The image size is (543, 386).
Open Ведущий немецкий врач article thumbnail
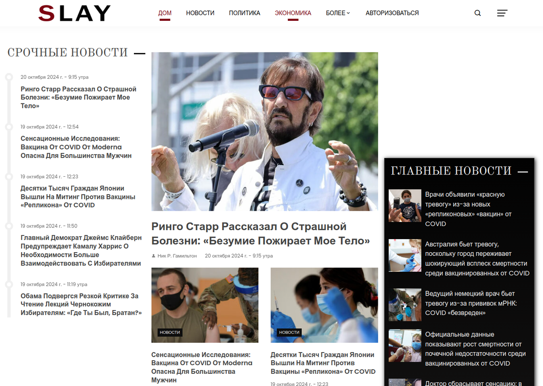click(405, 305)
